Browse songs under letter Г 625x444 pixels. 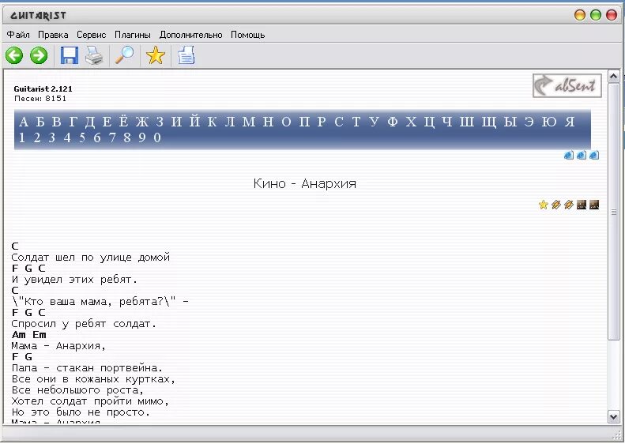point(72,122)
